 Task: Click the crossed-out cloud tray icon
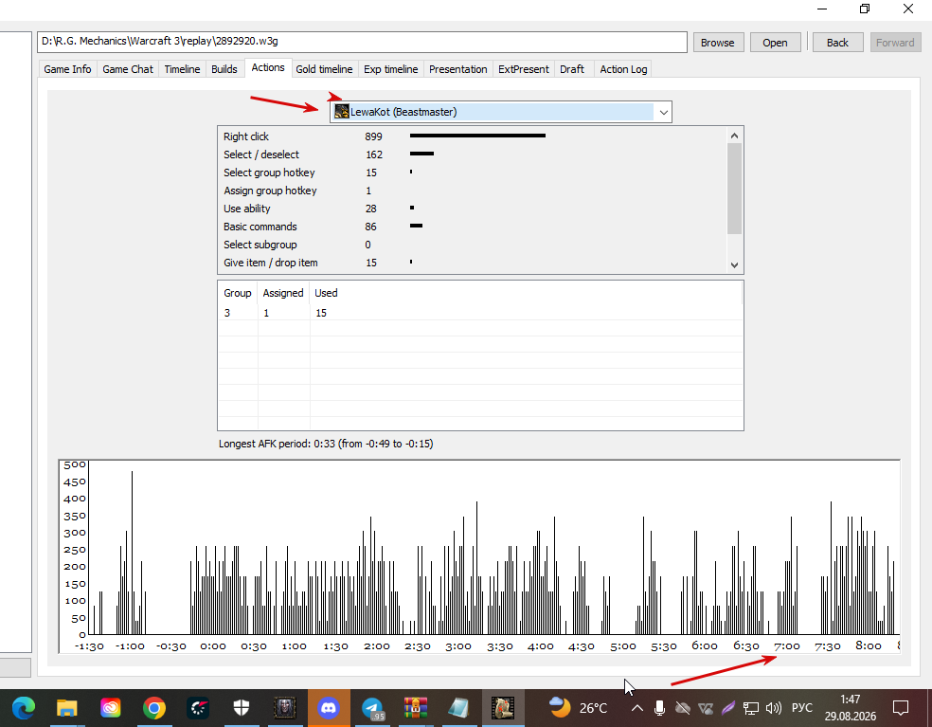pos(682,708)
